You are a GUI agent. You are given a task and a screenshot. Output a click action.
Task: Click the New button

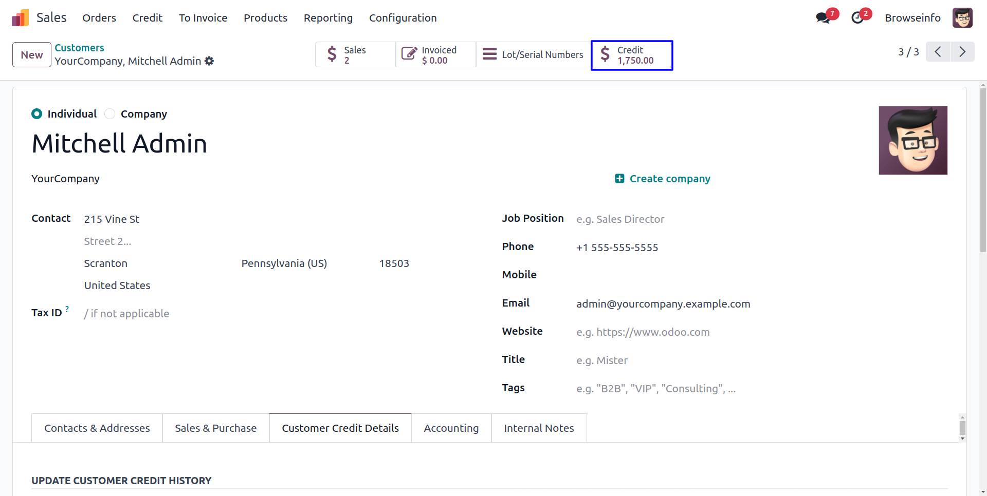[x=32, y=55]
